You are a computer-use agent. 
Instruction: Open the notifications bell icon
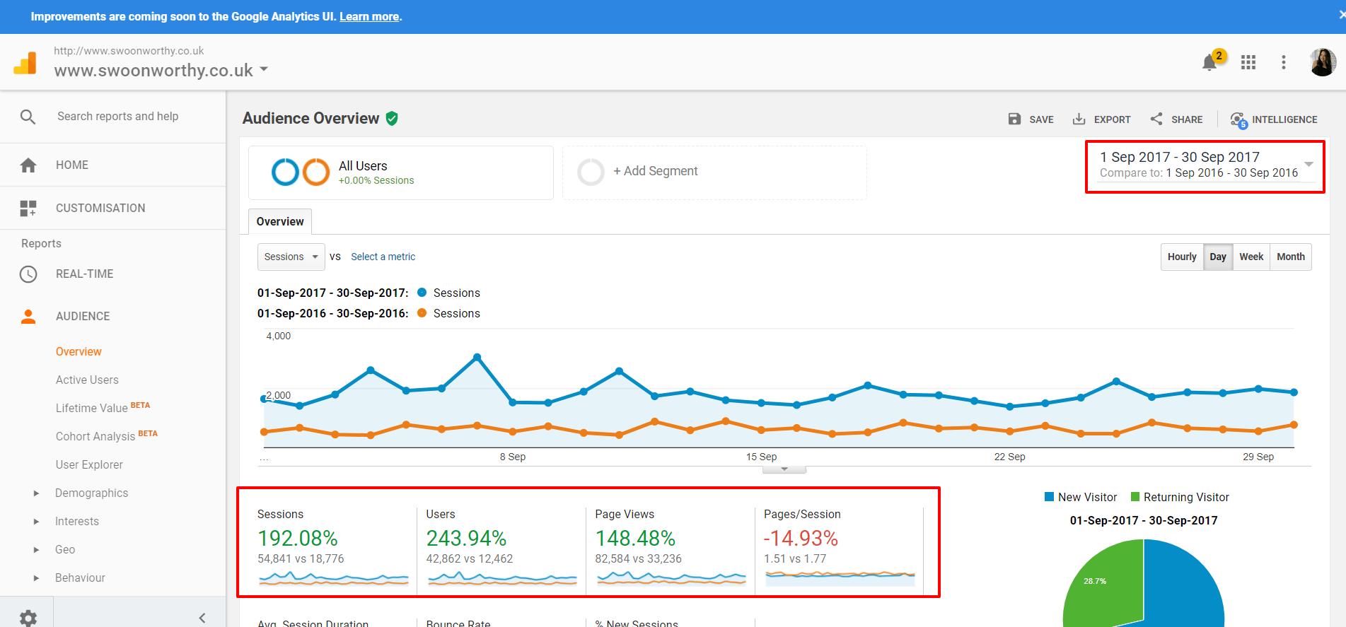pyautogui.click(x=1209, y=63)
